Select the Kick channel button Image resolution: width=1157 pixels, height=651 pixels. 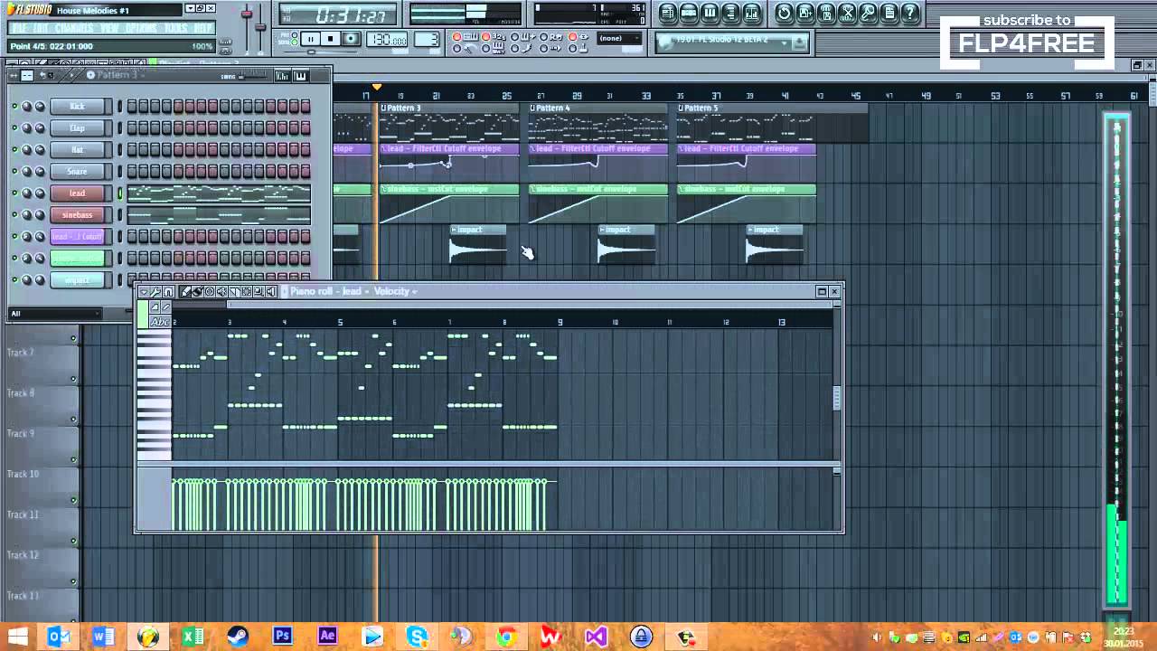(78, 107)
